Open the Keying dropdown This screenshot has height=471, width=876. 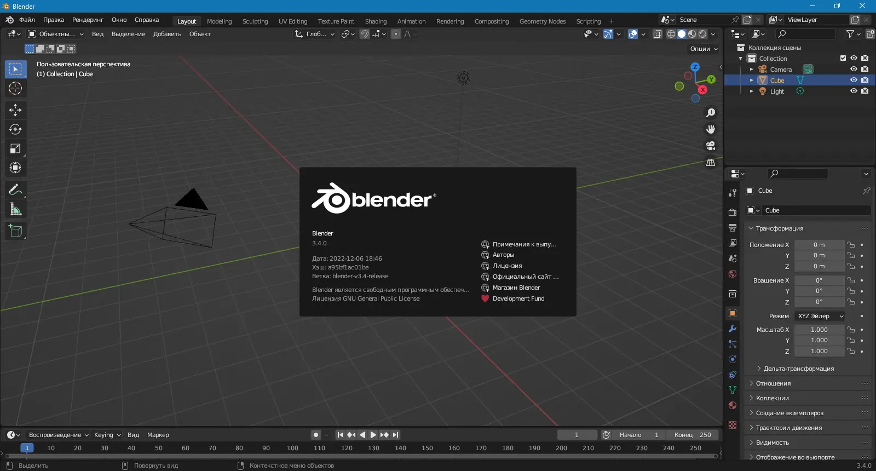pos(107,435)
